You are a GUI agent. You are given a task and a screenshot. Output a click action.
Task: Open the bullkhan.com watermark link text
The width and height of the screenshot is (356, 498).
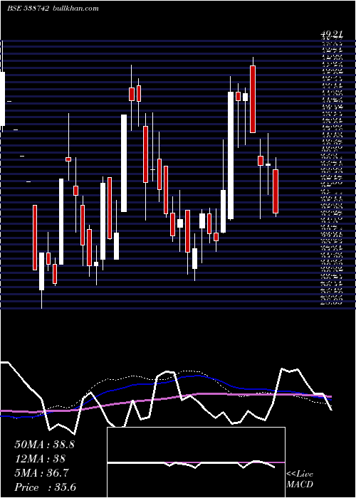tap(75, 9)
